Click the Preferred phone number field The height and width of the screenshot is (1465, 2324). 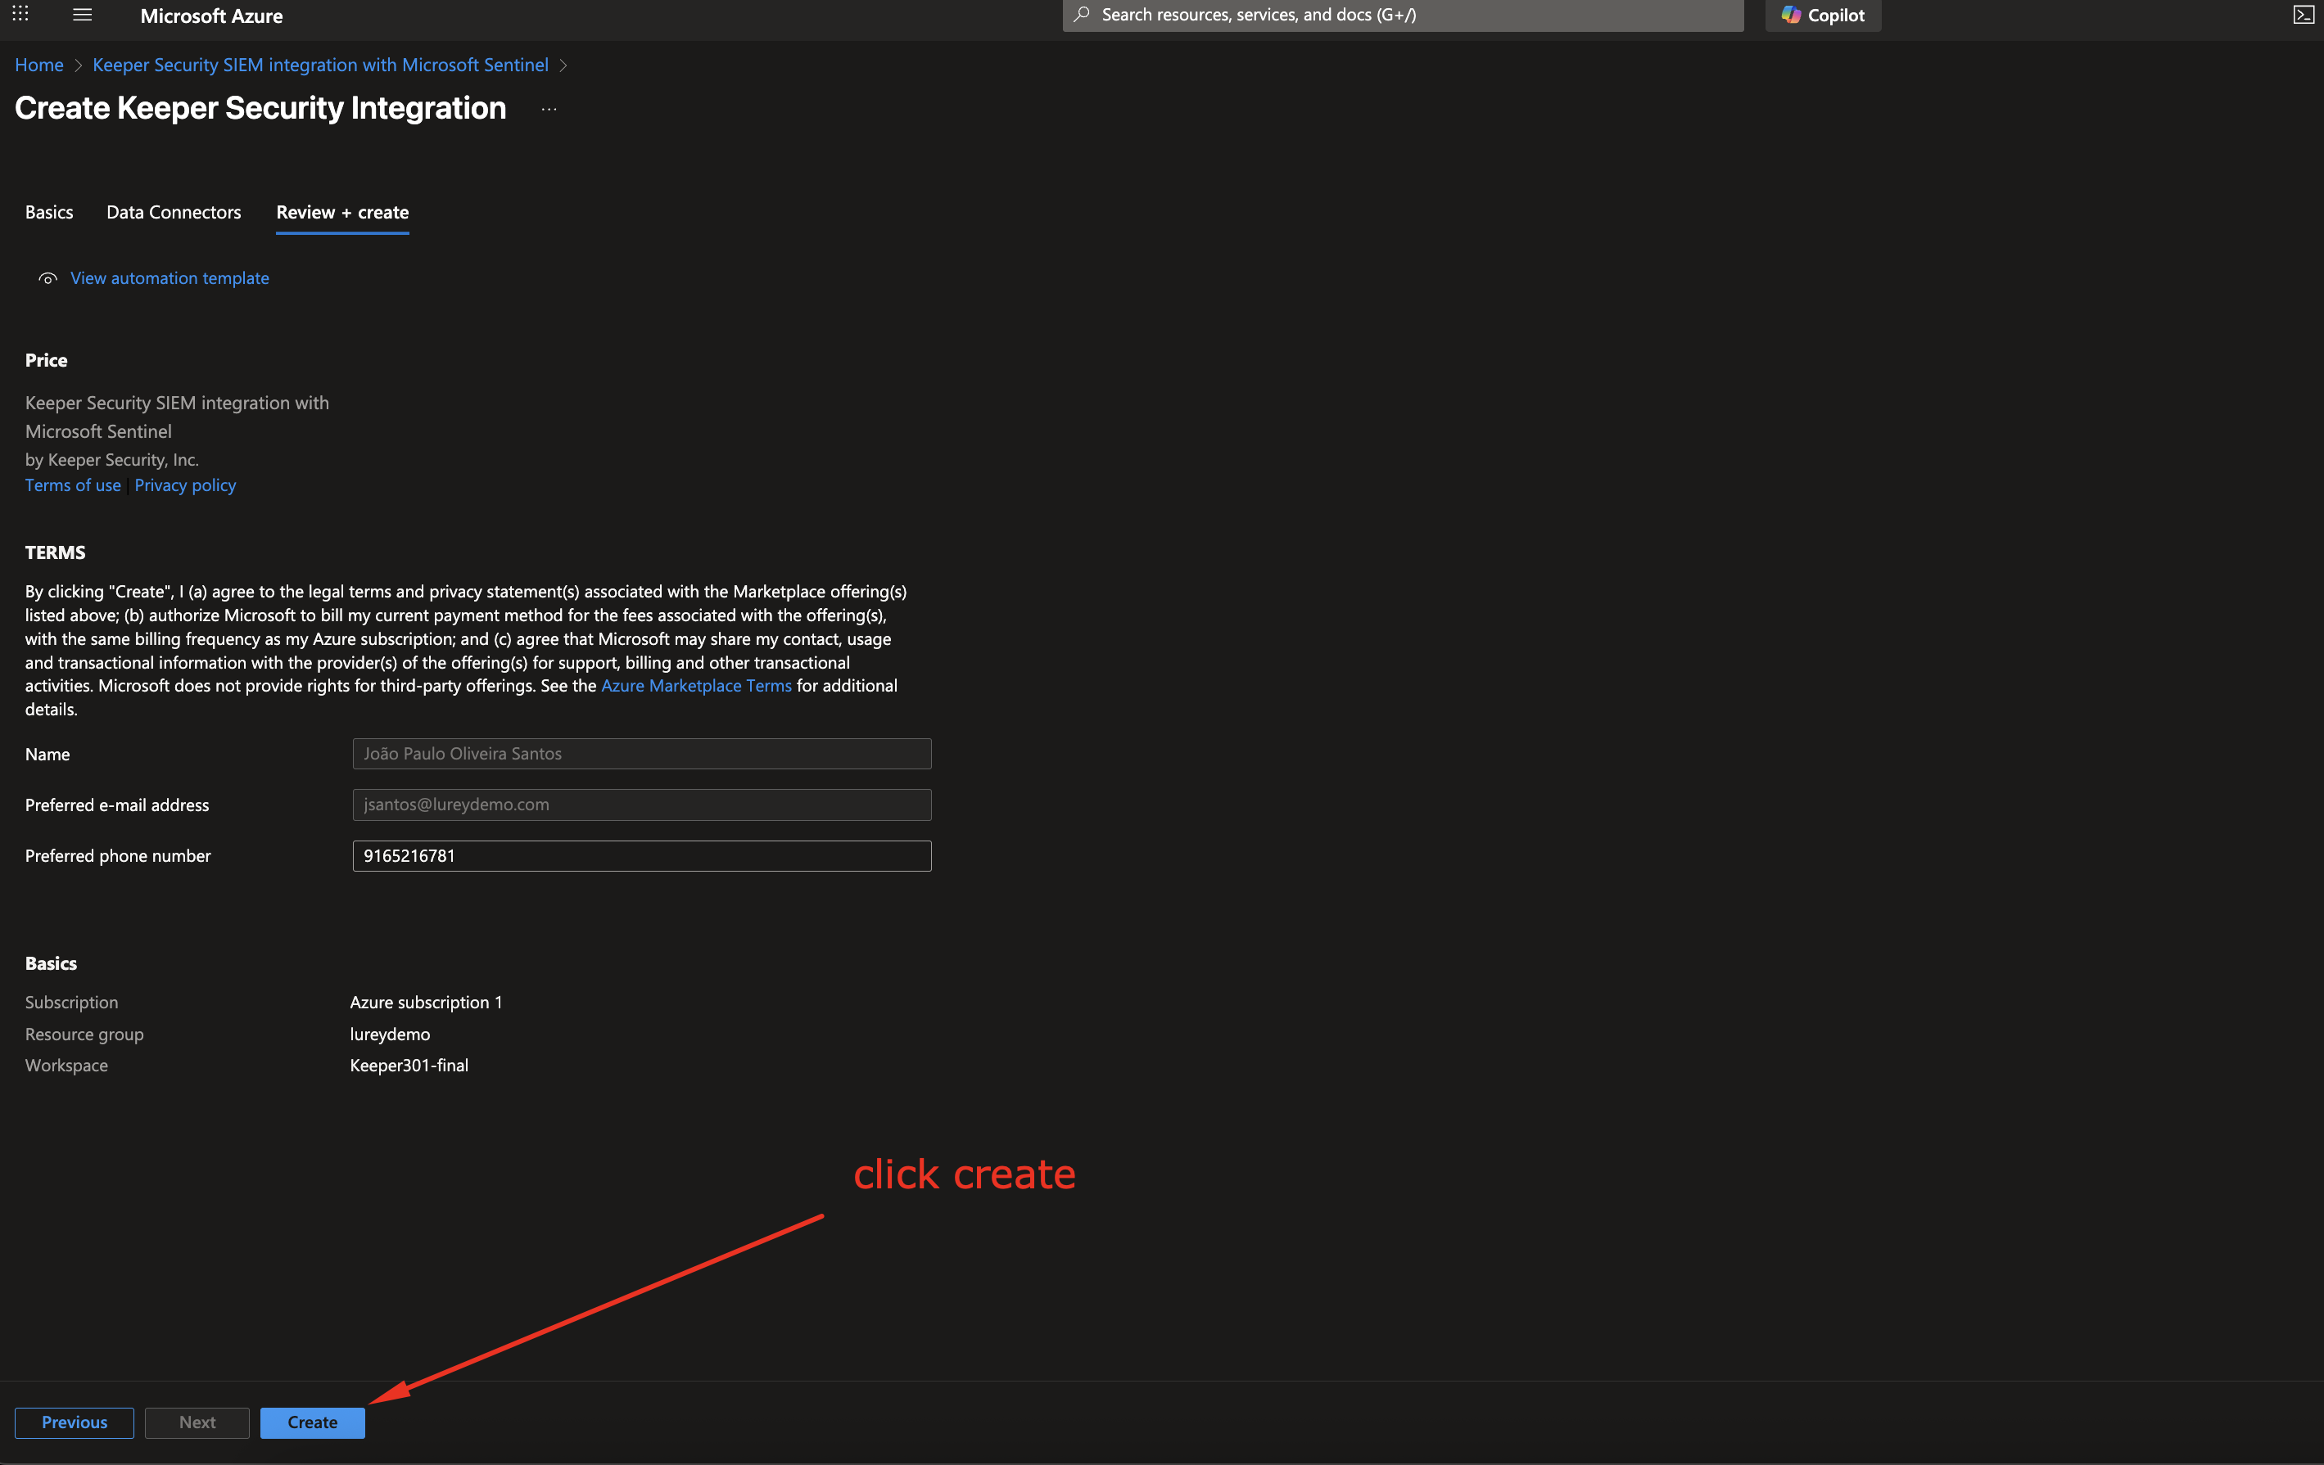pyautogui.click(x=641, y=855)
